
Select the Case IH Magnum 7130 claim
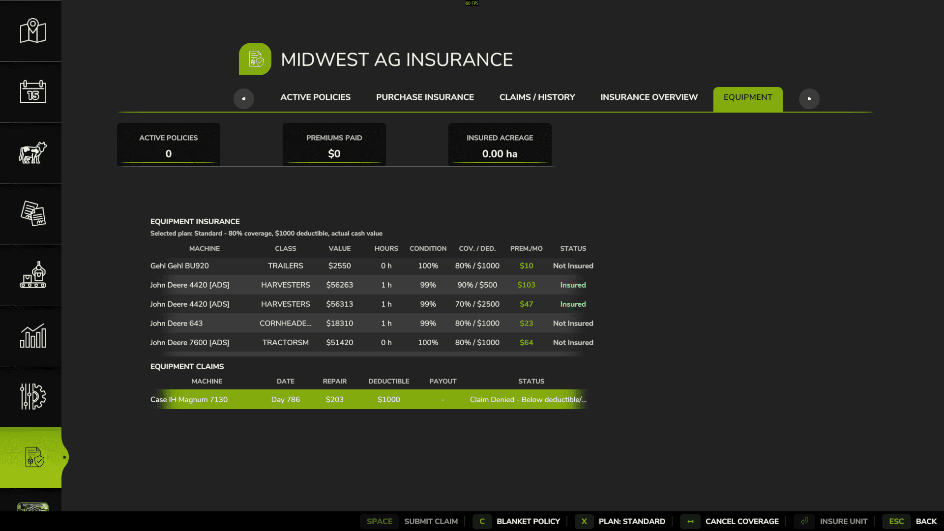coord(371,399)
